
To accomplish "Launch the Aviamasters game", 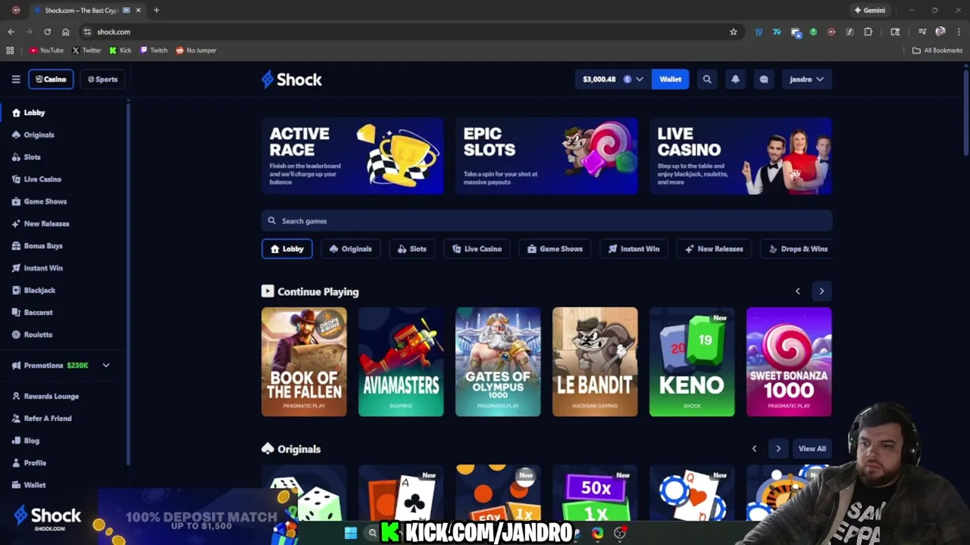I will point(401,362).
